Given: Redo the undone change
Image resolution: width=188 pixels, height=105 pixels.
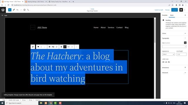Looking at the screenshot, I should (x=21, y=10).
